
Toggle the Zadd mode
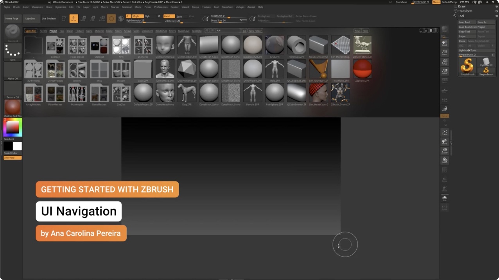(169, 16)
